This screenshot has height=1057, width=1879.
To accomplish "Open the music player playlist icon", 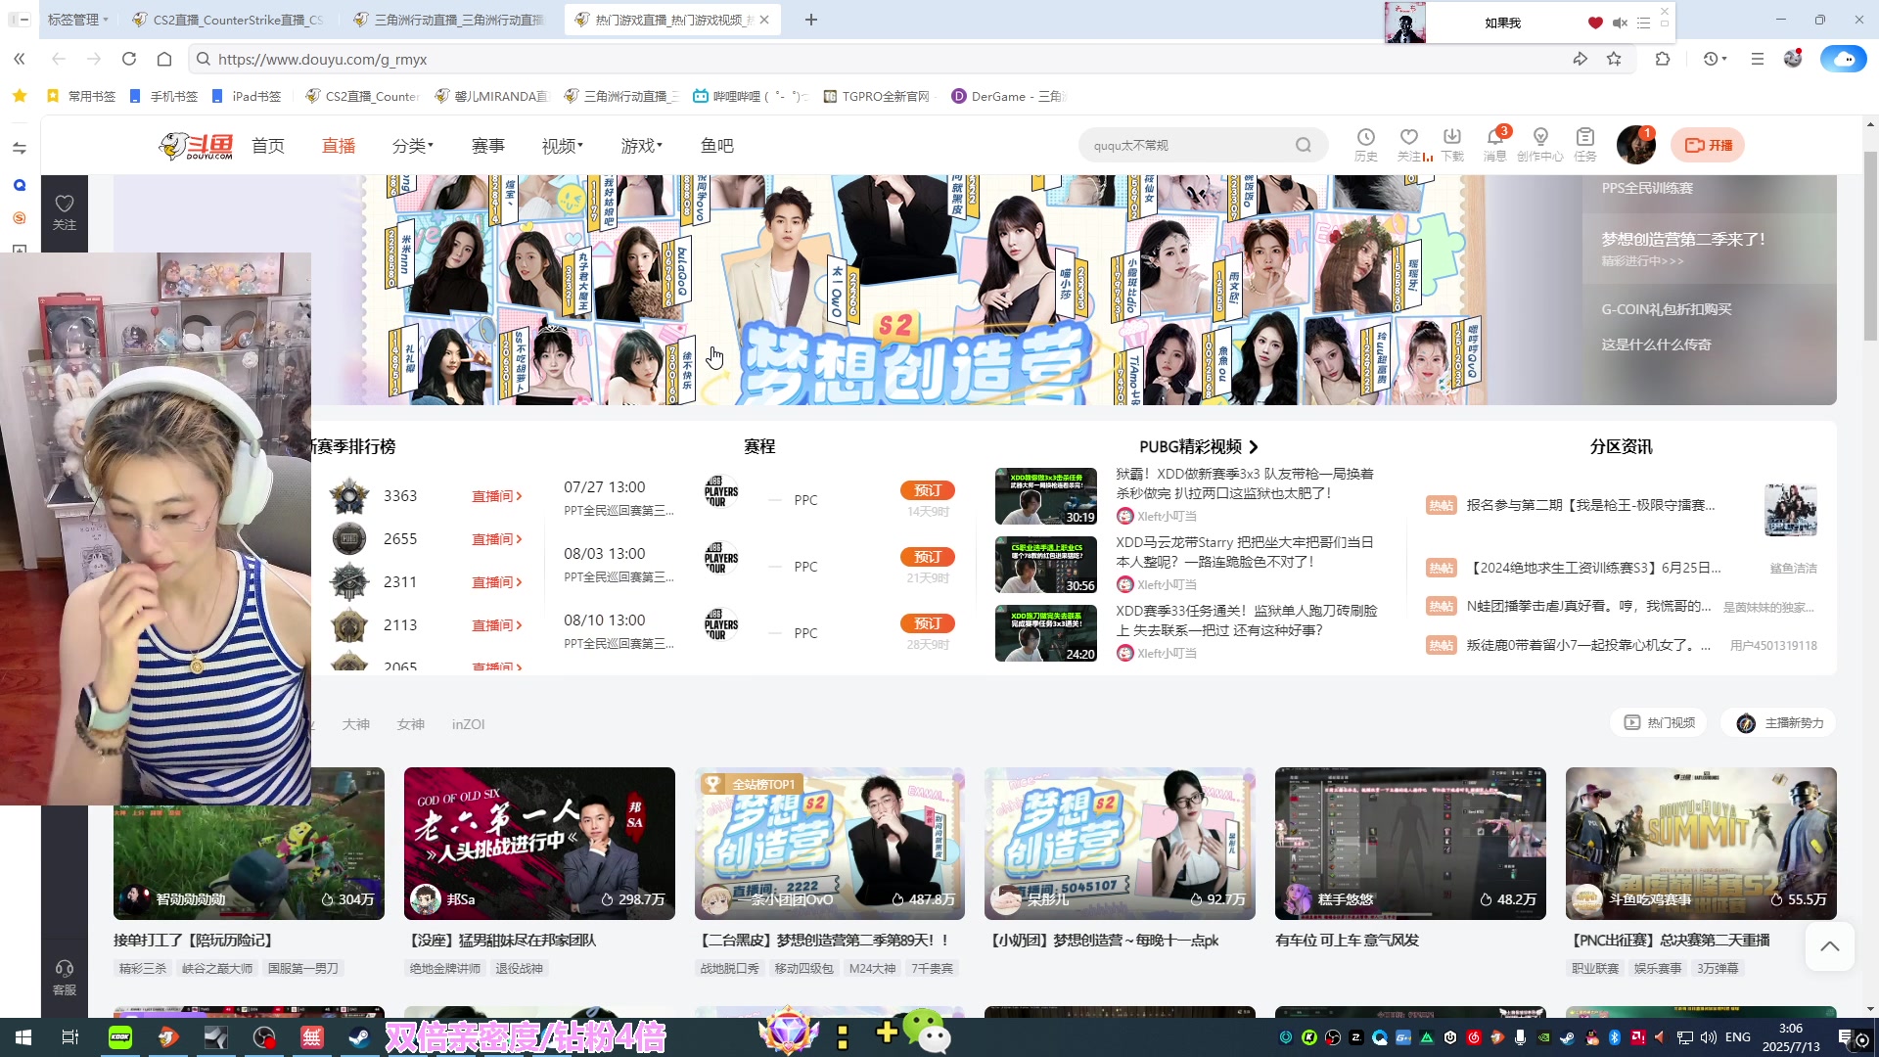I will 1644,23.
